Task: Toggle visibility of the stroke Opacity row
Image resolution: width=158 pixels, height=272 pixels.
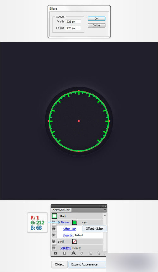Action: (x=54, y=235)
